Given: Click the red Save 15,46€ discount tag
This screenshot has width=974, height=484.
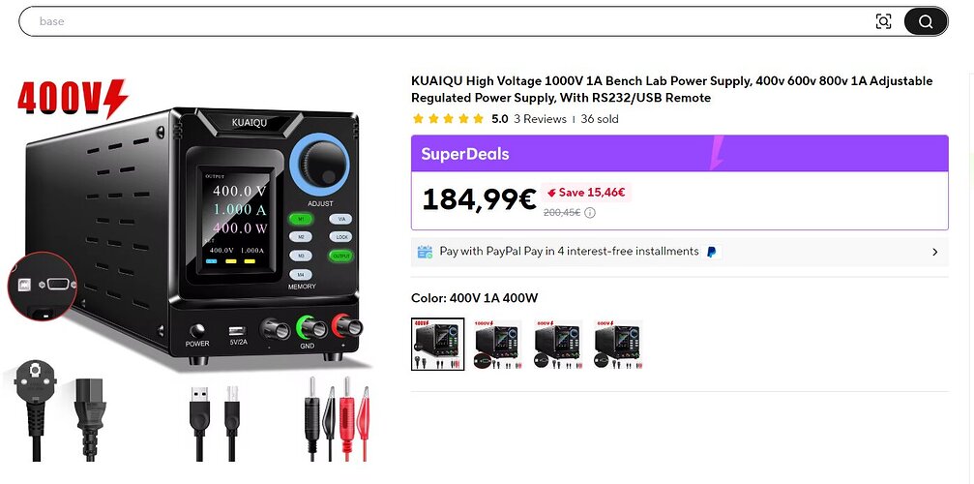Looking at the screenshot, I should pos(586,193).
